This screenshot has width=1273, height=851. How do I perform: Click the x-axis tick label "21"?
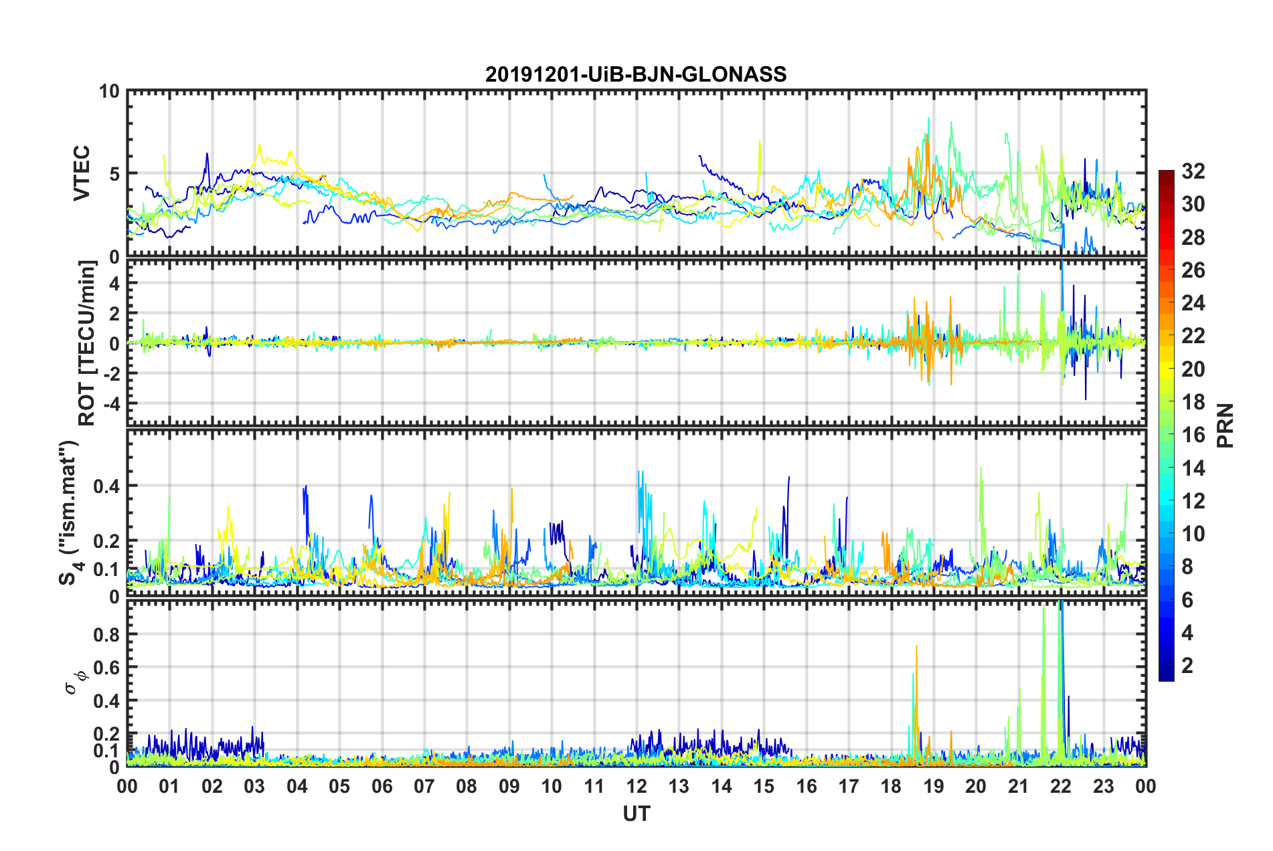1019,786
